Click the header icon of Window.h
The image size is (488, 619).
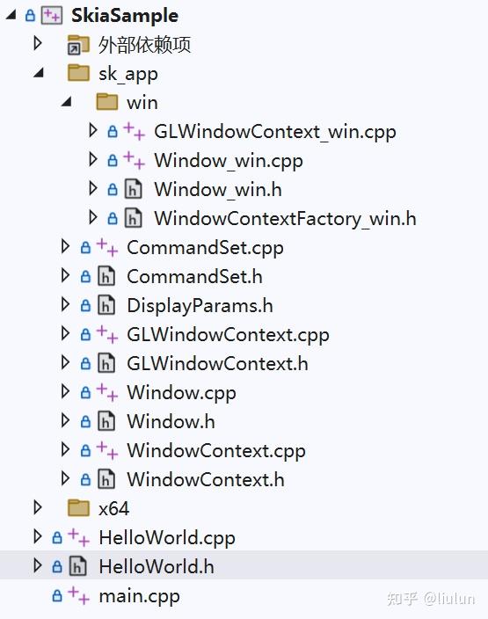[x=106, y=422]
